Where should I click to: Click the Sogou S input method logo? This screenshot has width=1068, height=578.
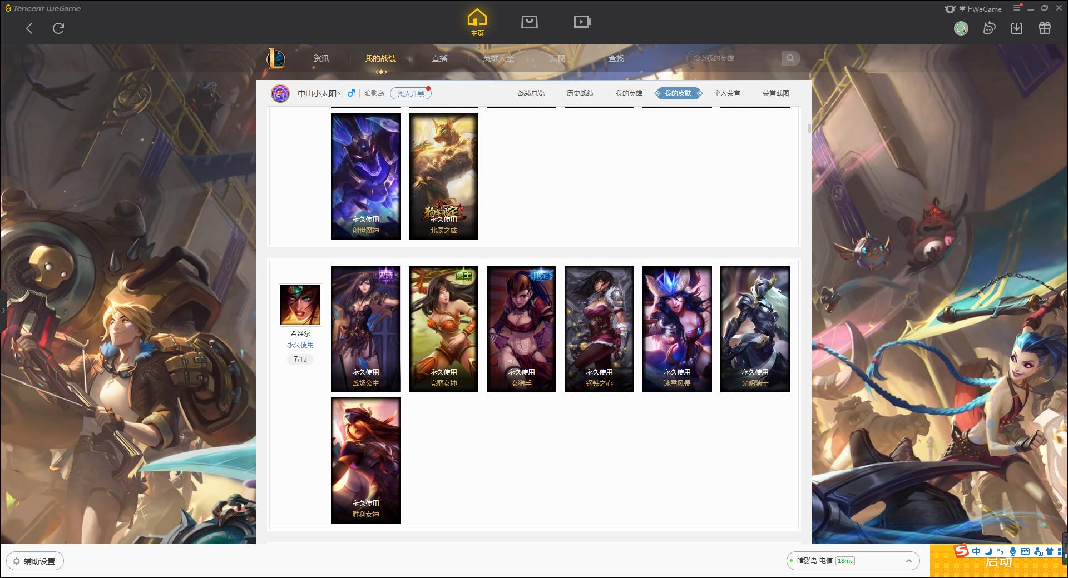[962, 551]
